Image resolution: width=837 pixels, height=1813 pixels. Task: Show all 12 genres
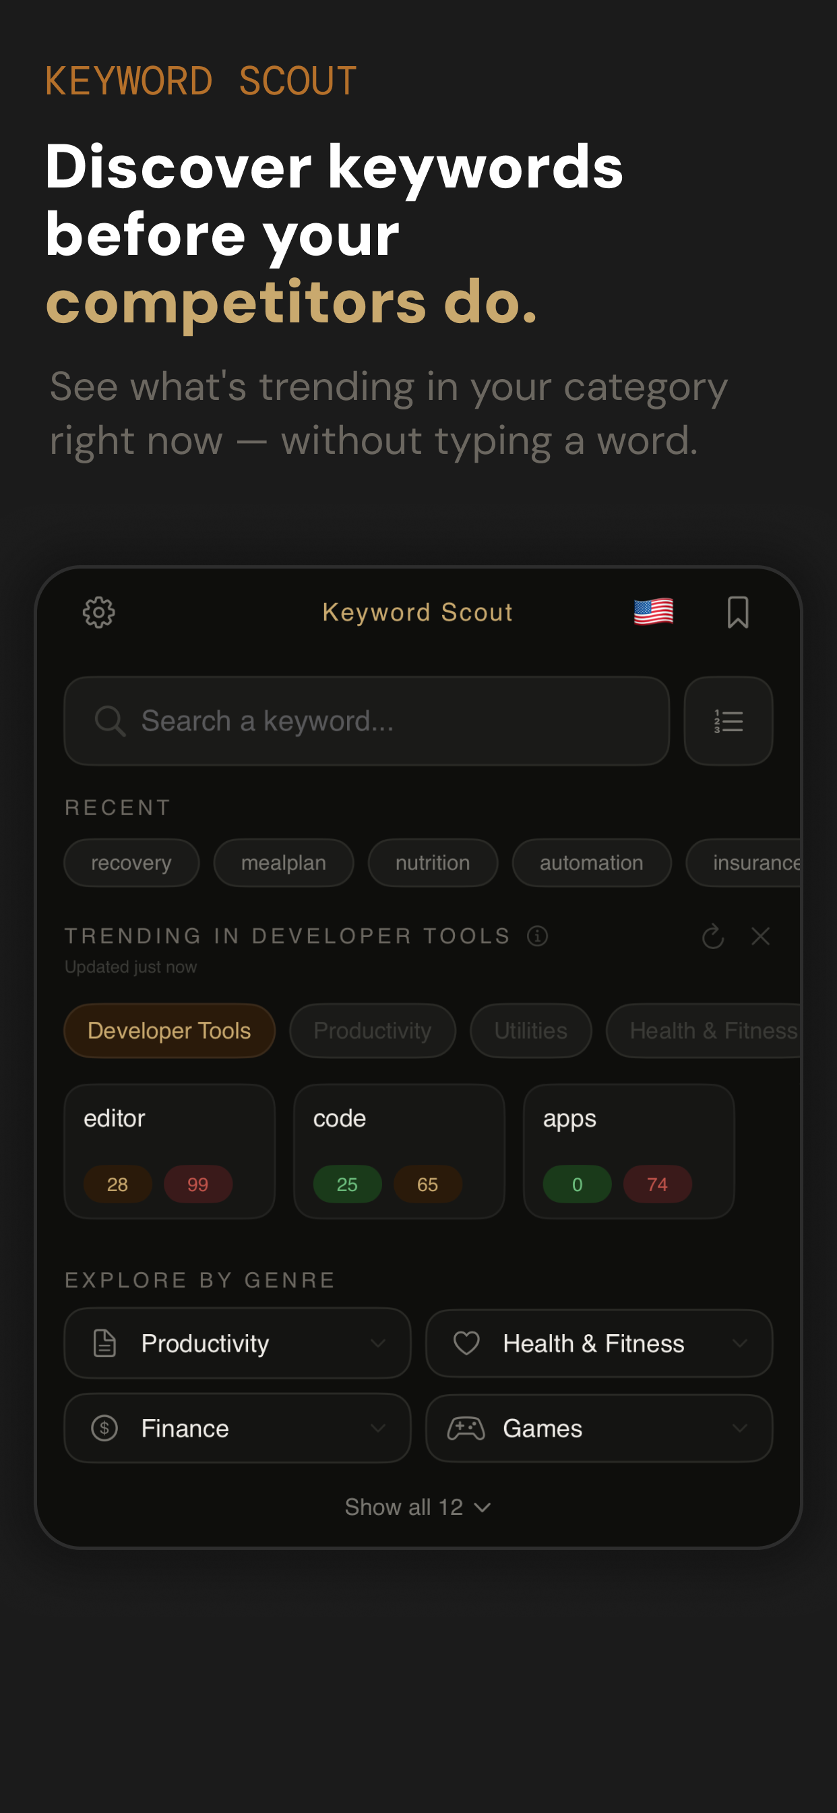(418, 1507)
